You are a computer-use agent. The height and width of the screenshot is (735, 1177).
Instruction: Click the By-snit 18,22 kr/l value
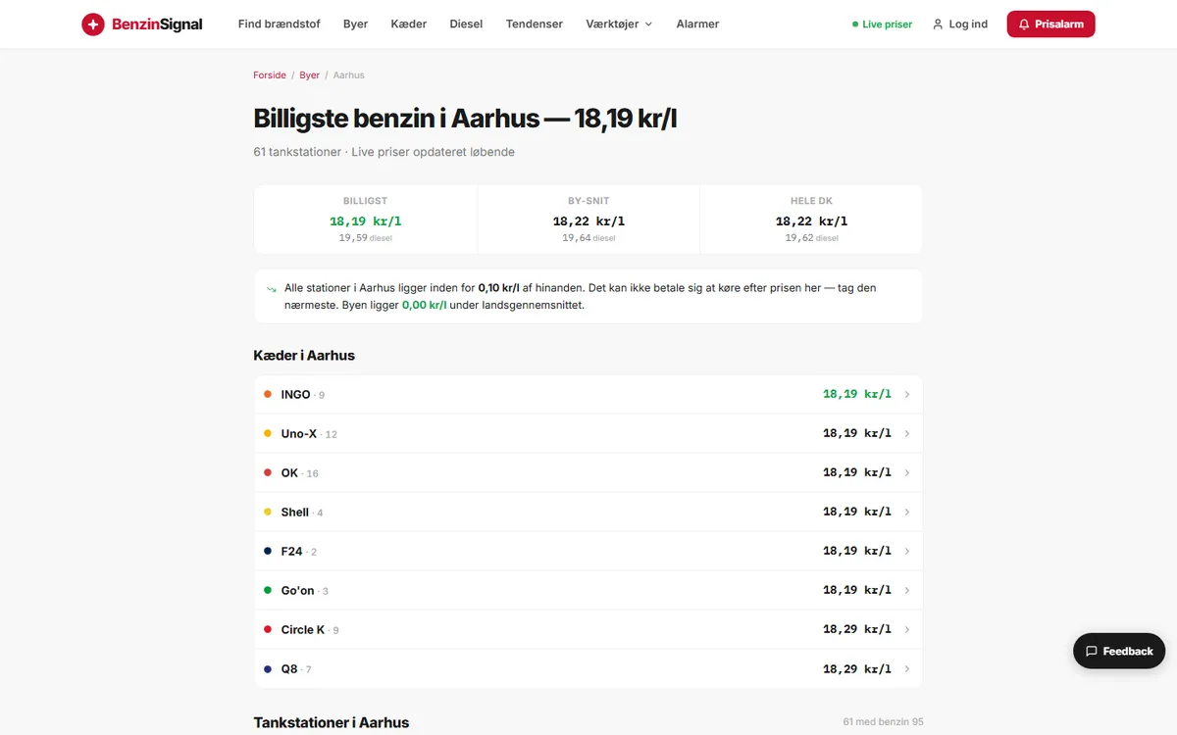[588, 221]
